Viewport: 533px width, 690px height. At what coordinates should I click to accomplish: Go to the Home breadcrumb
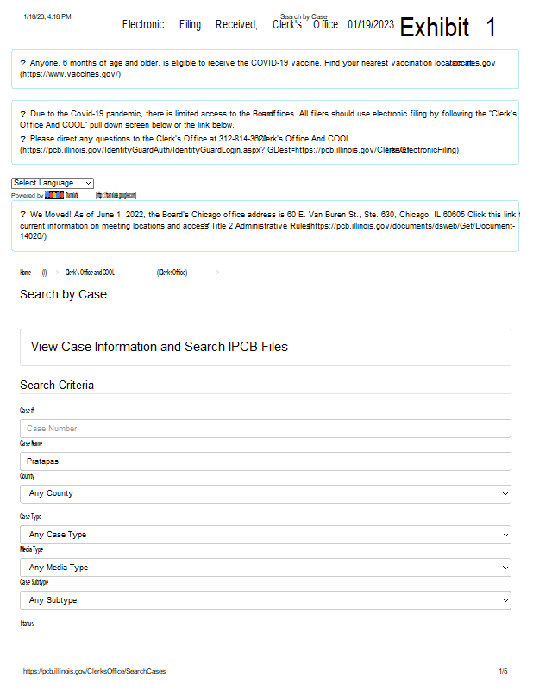(x=26, y=273)
